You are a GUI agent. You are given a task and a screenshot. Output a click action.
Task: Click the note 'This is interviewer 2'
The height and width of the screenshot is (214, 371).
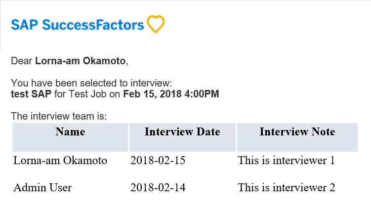(x=287, y=188)
